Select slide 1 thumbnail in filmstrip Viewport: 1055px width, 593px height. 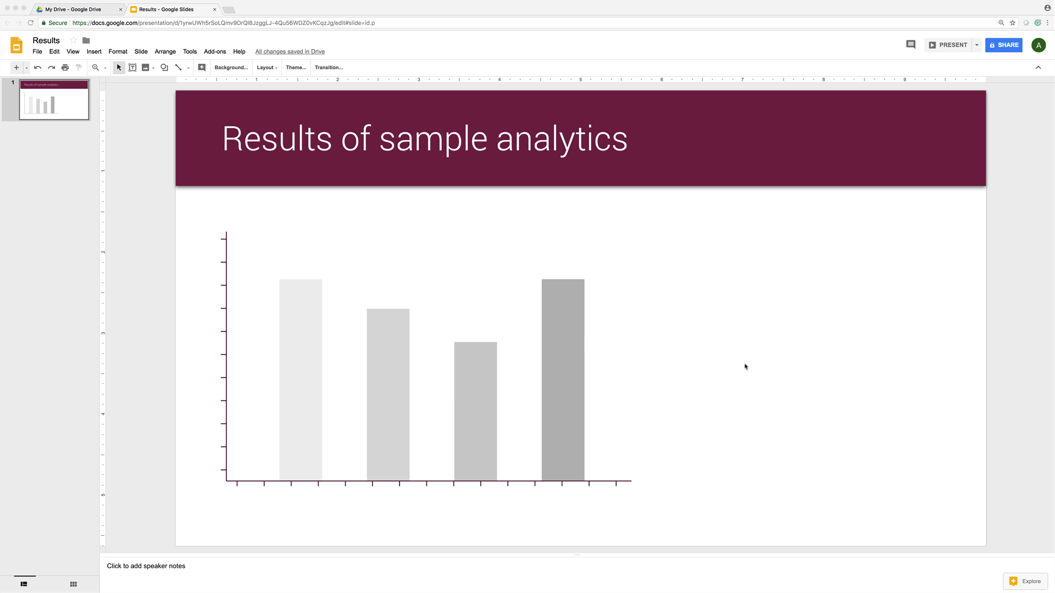point(54,100)
